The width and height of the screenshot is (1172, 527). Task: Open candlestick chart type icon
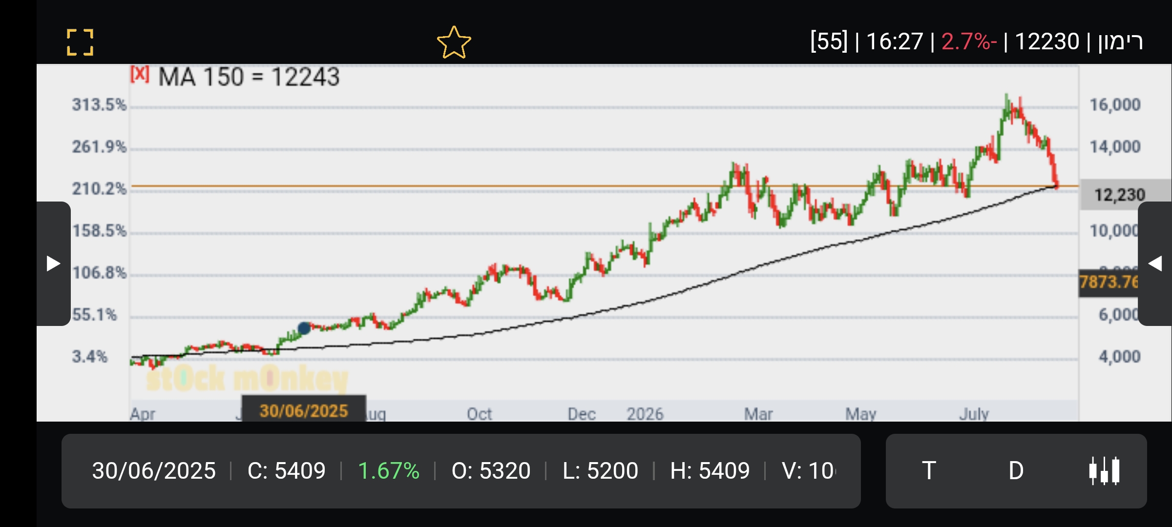pos(1105,471)
